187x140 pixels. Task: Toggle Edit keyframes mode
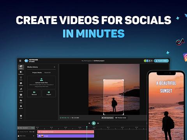[x=108, y=118]
